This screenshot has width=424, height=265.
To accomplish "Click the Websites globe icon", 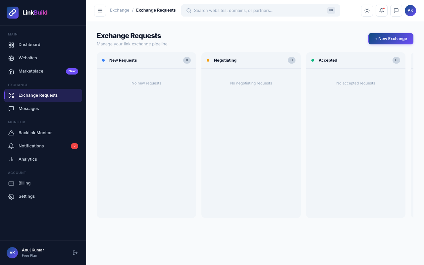I will (x=11, y=58).
